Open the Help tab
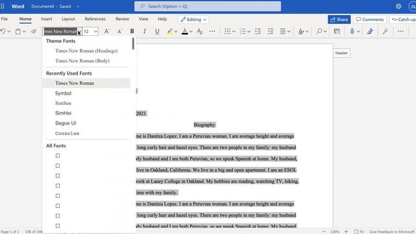Image resolution: width=416 pixels, height=234 pixels. click(x=162, y=19)
